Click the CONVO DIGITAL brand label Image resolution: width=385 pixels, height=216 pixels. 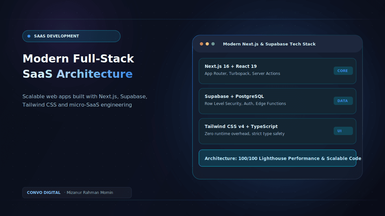click(x=44, y=193)
